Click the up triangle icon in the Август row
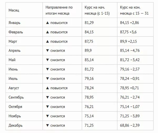 pyautogui.click(x=47, y=88)
